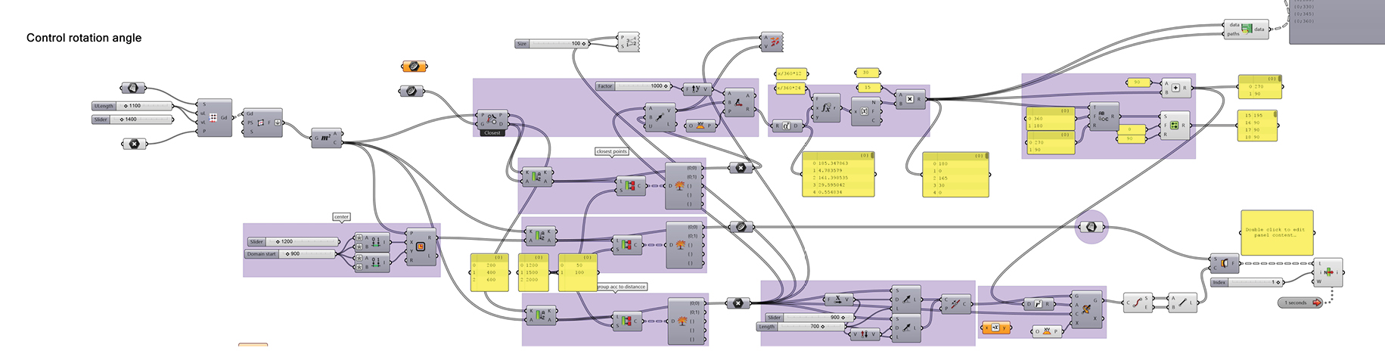Click the Multiplication component
The image size is (1385, 357).
909,99
